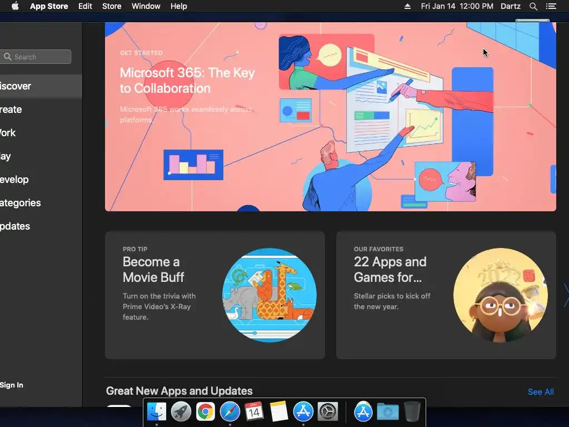Open the Become a Movie Buff card
Viewport: 569px width, 427px height.
pos(215,295)
